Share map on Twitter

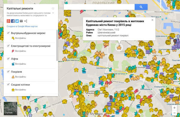point(17,21)
